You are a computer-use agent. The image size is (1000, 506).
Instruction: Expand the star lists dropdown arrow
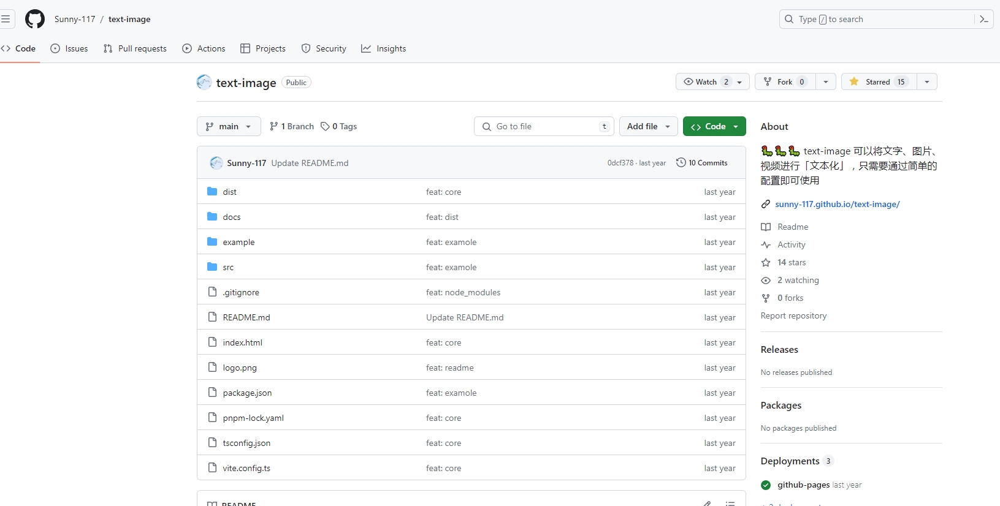click(927, 81)
